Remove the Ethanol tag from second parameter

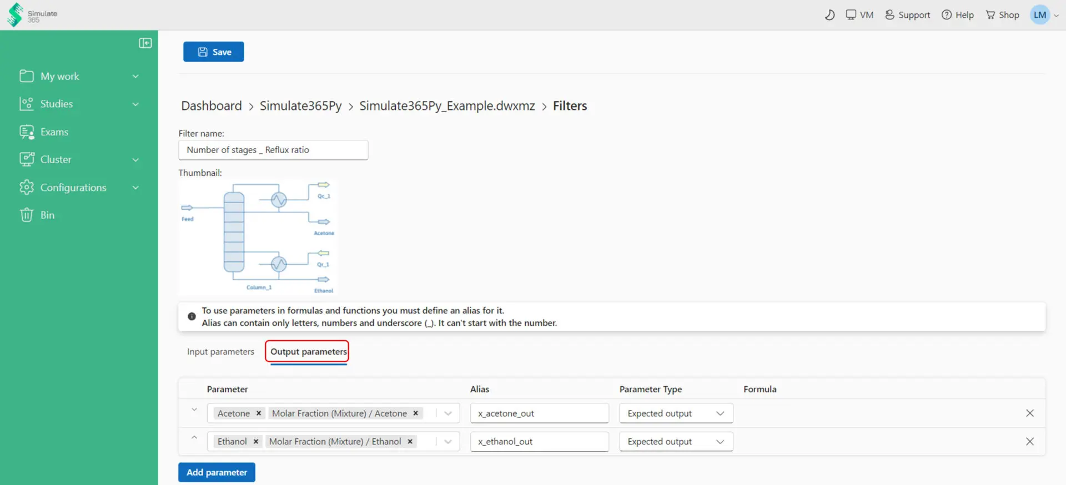pos(255,442)
